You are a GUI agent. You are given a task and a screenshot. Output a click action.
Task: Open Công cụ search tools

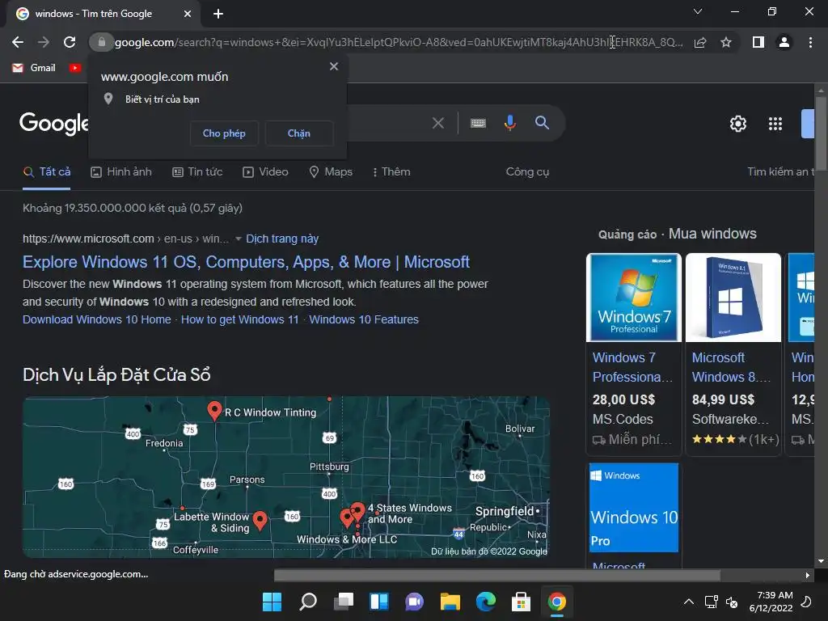point(527,172)
